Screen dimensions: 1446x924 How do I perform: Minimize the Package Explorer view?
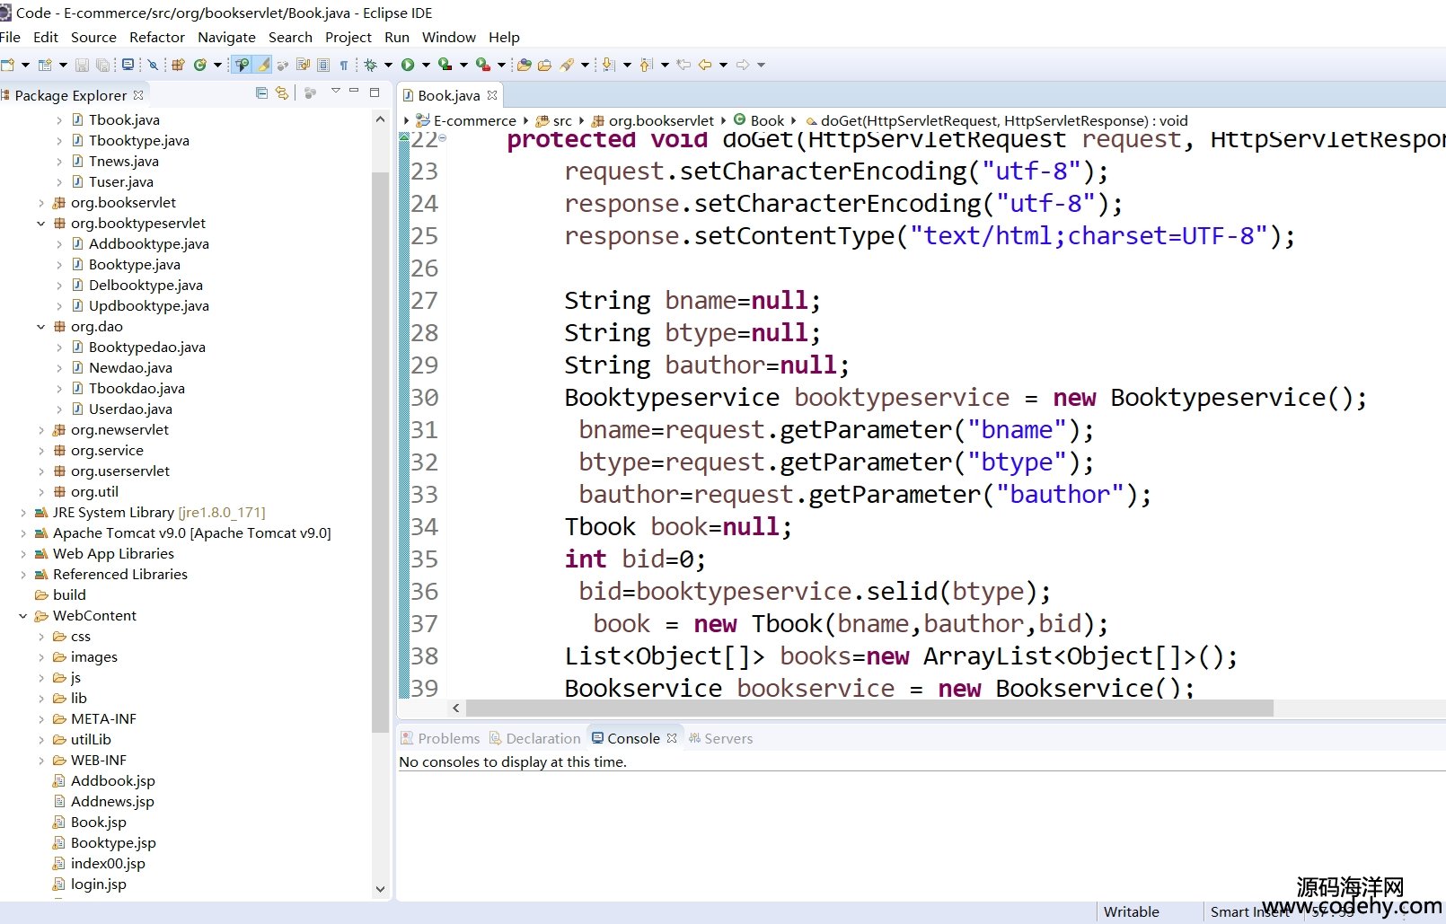pos(354,91)
